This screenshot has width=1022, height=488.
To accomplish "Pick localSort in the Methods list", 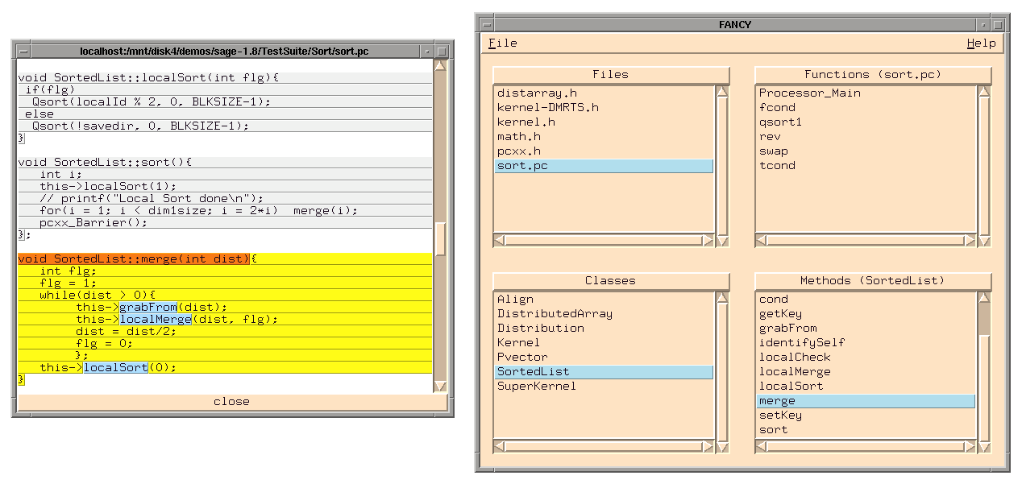I will click(x=866, y=387).
